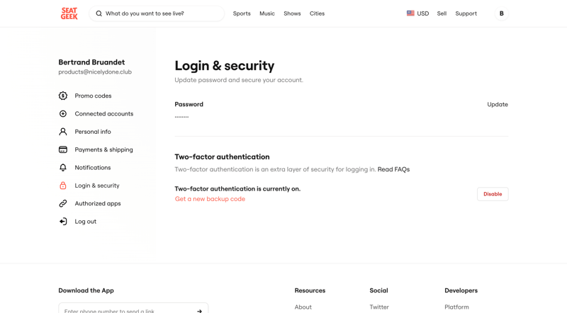Update the account password
The width and height of the screenshot is (567, 313).
point(498,105)
